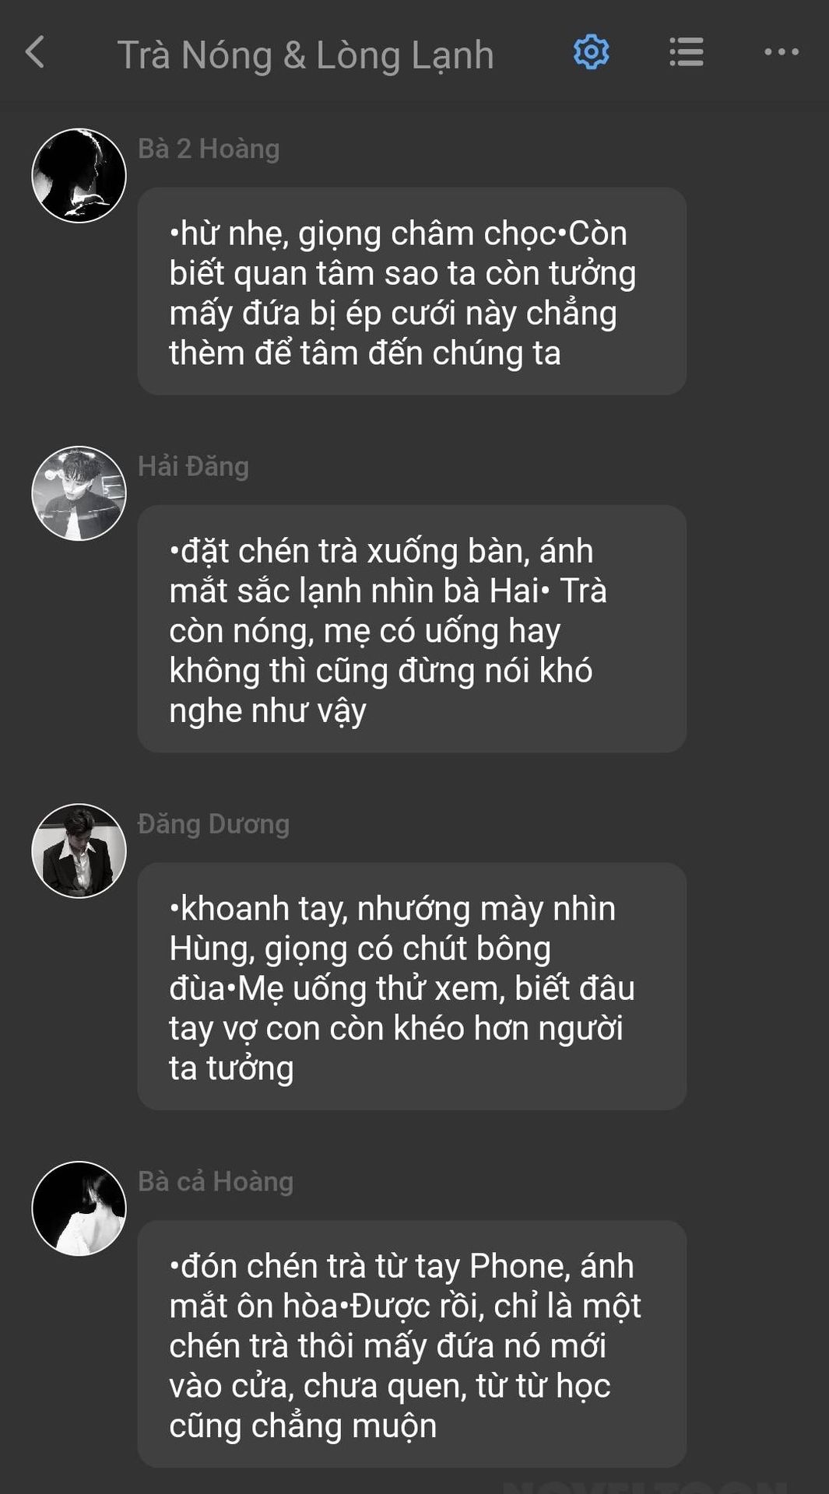Image resolution: width=829 pixels, height=1494 pixels.
Task: Tap the back arrow icon
Action: click(35, 52)
